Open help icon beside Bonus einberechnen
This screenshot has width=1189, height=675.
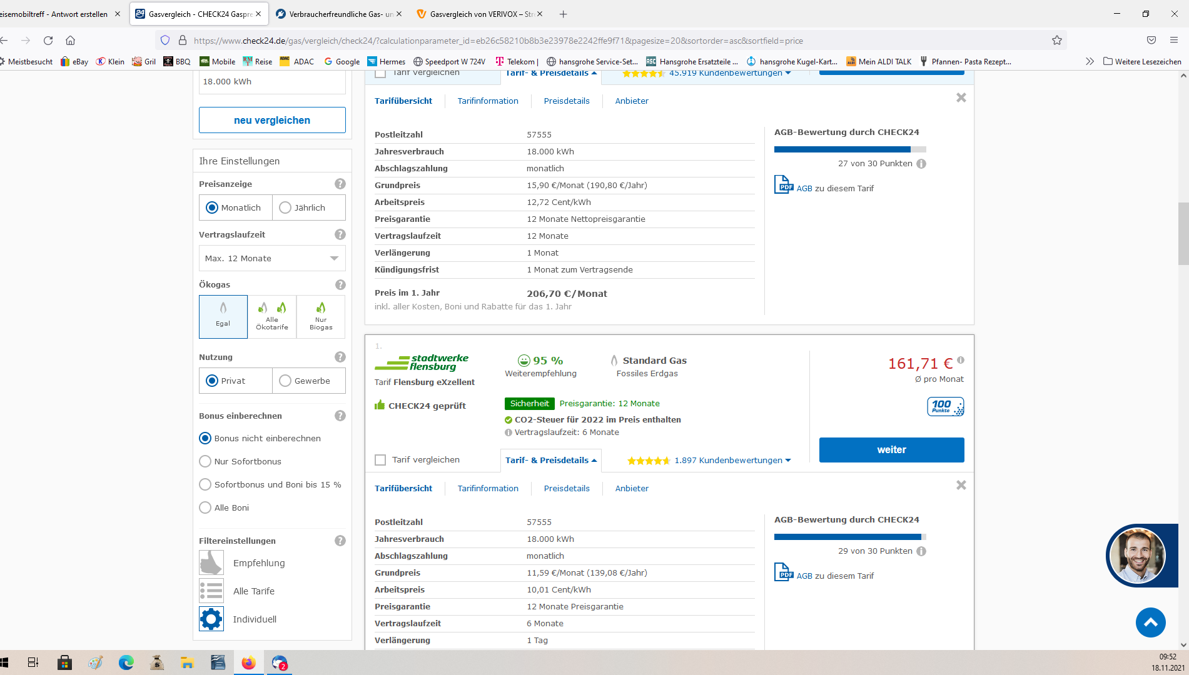340,416
